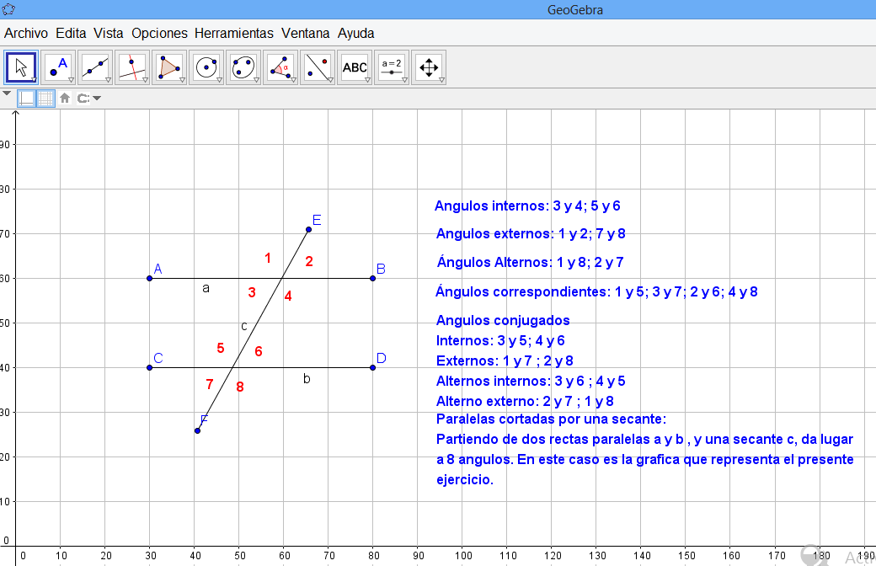Open the Insert Text tool
Image resolution: width=876 pixels, height=566 pixels.
point(354,67)
